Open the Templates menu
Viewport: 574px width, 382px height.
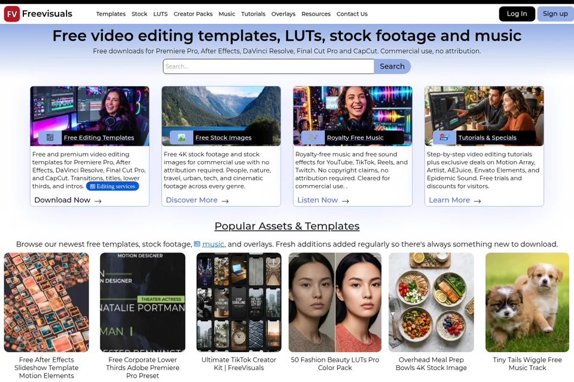tap(111, 14)
